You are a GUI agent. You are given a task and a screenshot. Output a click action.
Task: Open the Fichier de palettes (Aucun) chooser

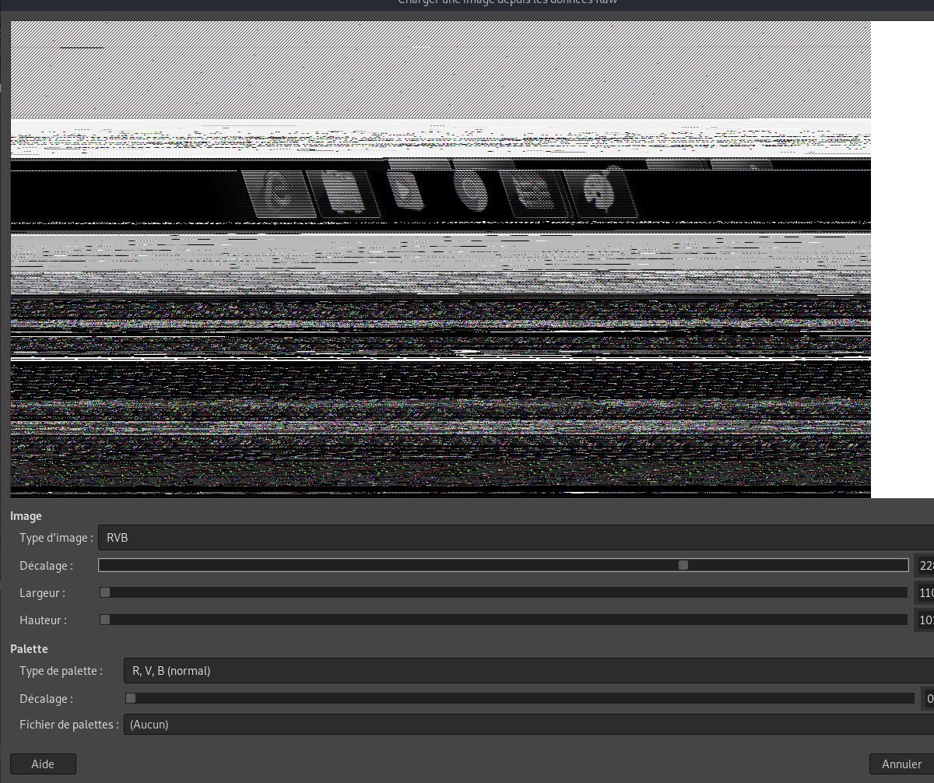pos(528,725)
